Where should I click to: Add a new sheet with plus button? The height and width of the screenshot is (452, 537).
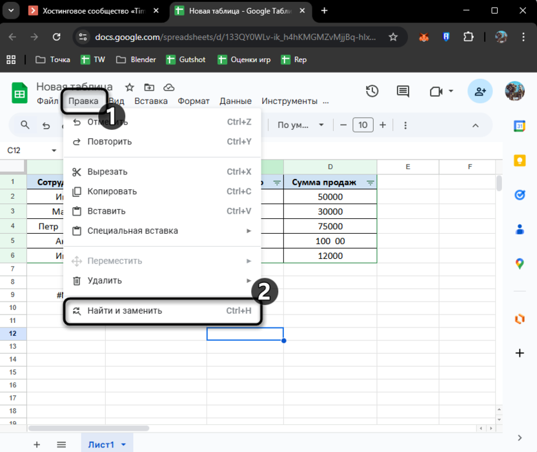coord(37,444)
